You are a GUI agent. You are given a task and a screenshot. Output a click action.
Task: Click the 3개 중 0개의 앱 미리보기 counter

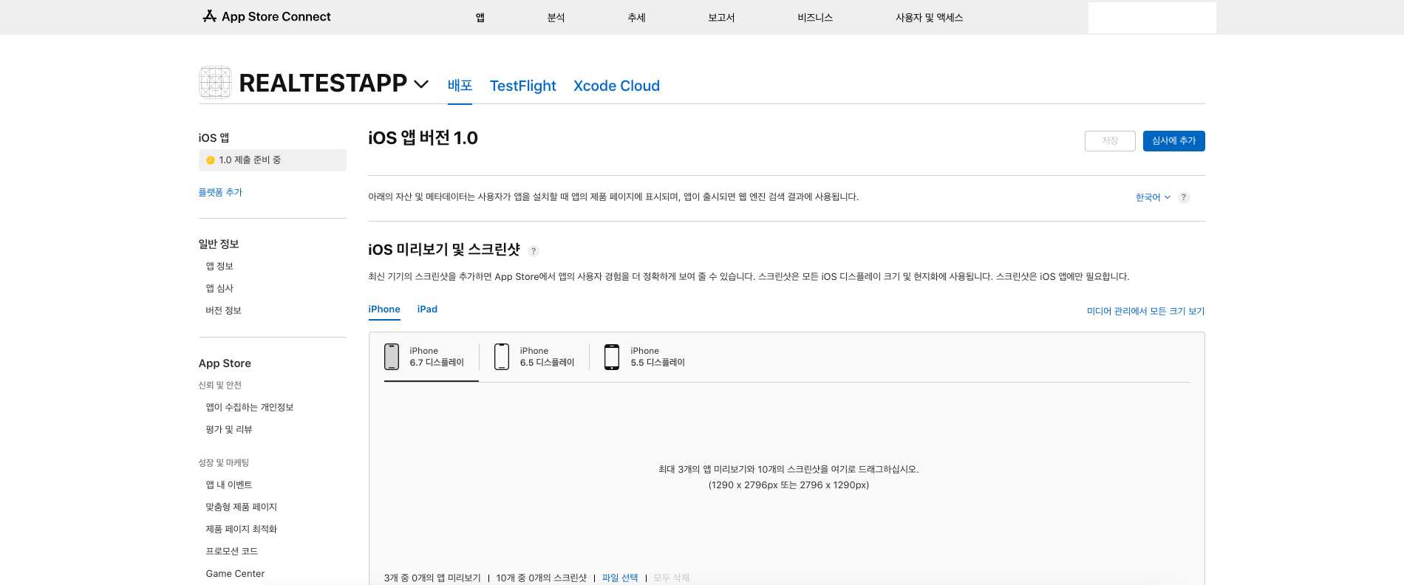coord(432,578)
